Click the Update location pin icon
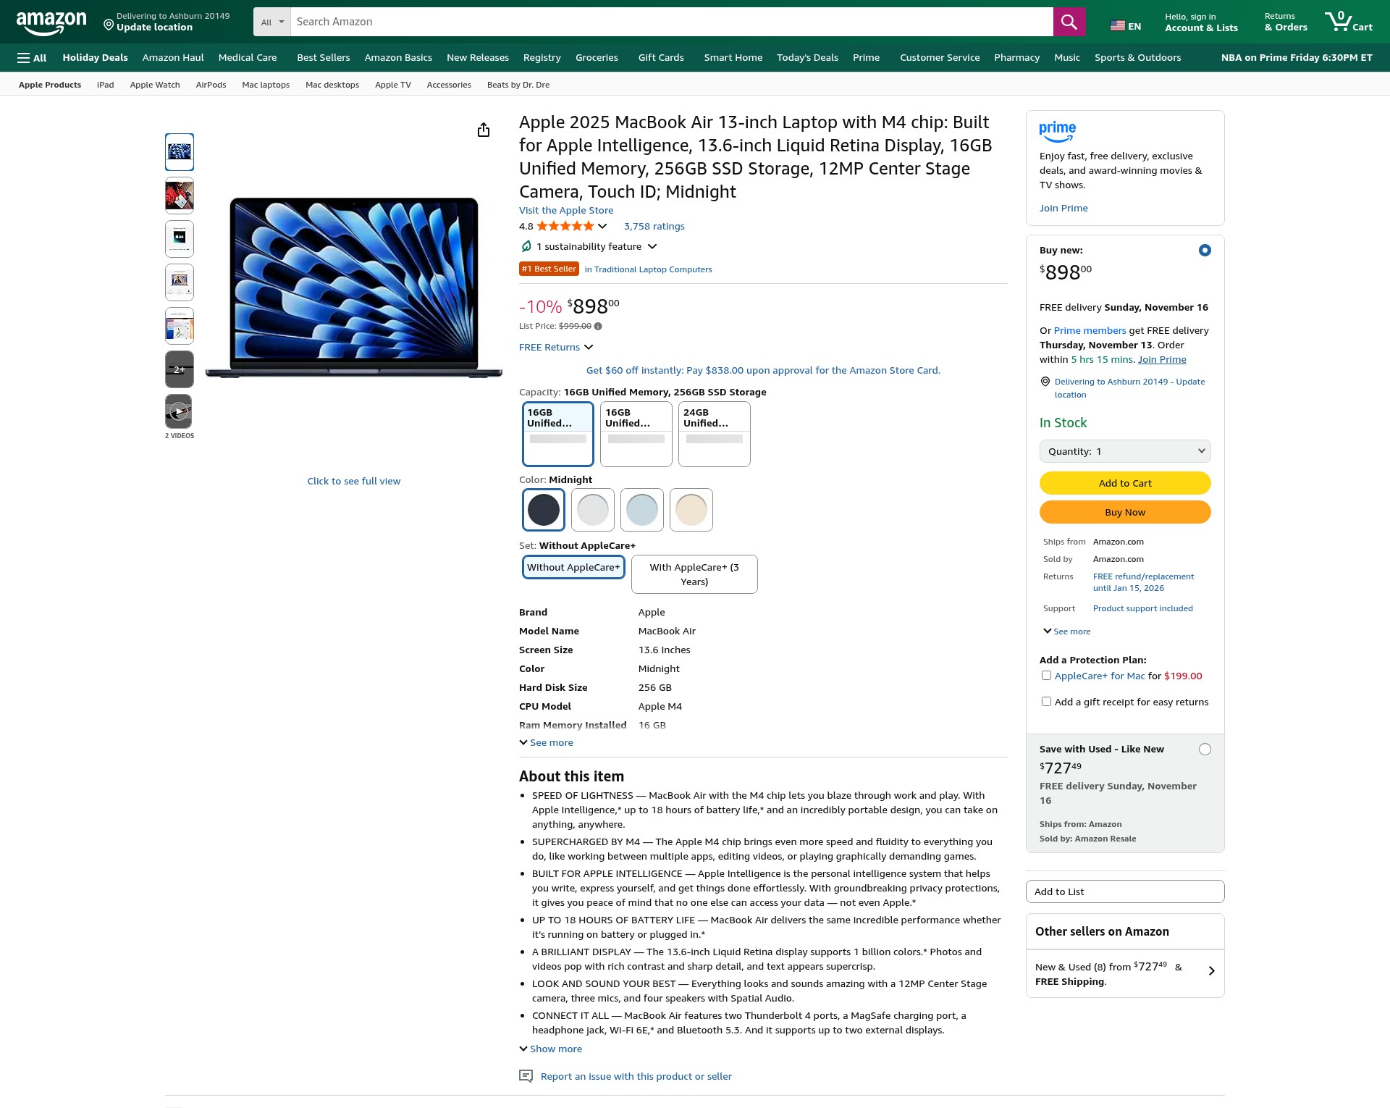1390x1108 pixels. [x=109, y=25]
